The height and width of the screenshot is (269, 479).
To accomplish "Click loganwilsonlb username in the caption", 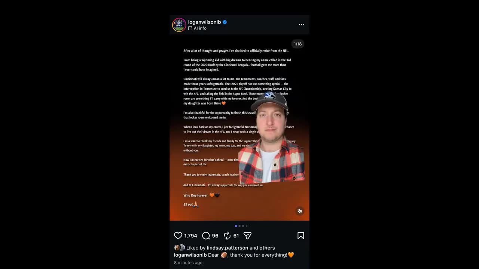I will click(x=190, y=255).
